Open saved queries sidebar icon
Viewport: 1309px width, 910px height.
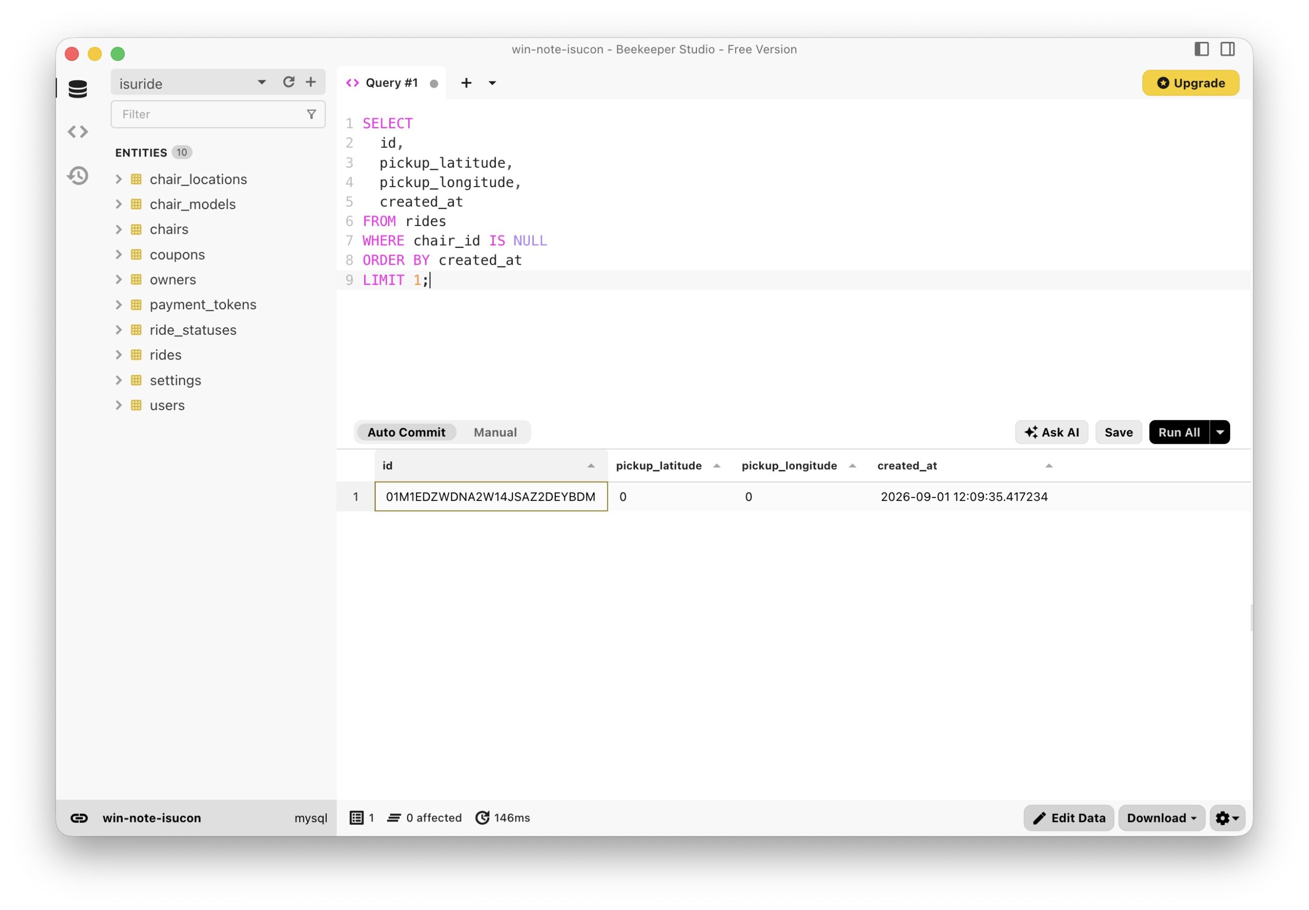(78, 132)
